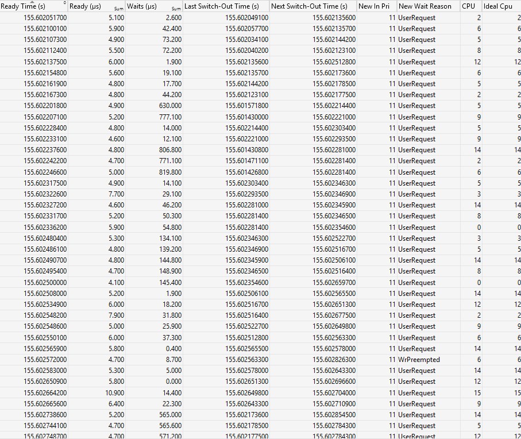Click the Waits value 806.800
The image size is (521, 439).
pyautogui.click(x=170, y=150)
